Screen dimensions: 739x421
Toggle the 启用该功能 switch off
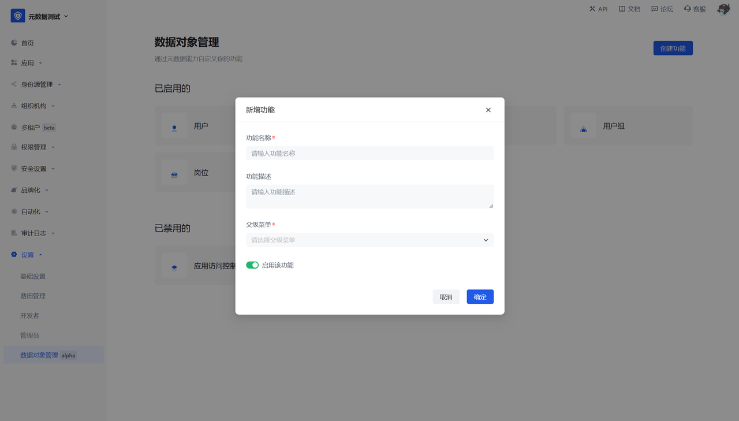pyautogui.click(x=252, y=265)
